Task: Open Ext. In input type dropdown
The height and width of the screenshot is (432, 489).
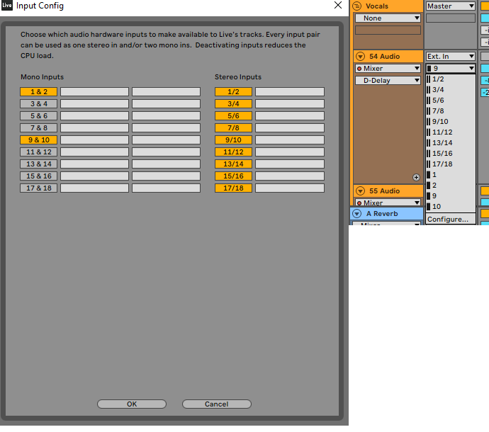Action: tap(451, 57)
